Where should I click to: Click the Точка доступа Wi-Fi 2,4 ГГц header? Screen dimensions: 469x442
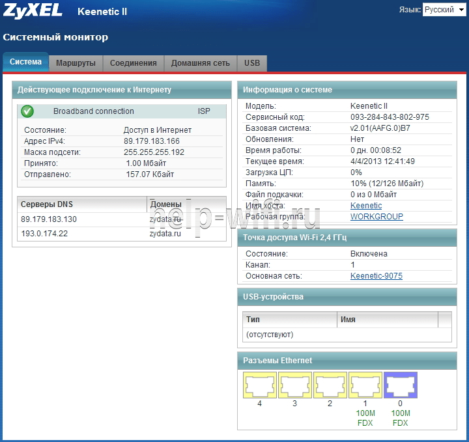coord(347,238)
